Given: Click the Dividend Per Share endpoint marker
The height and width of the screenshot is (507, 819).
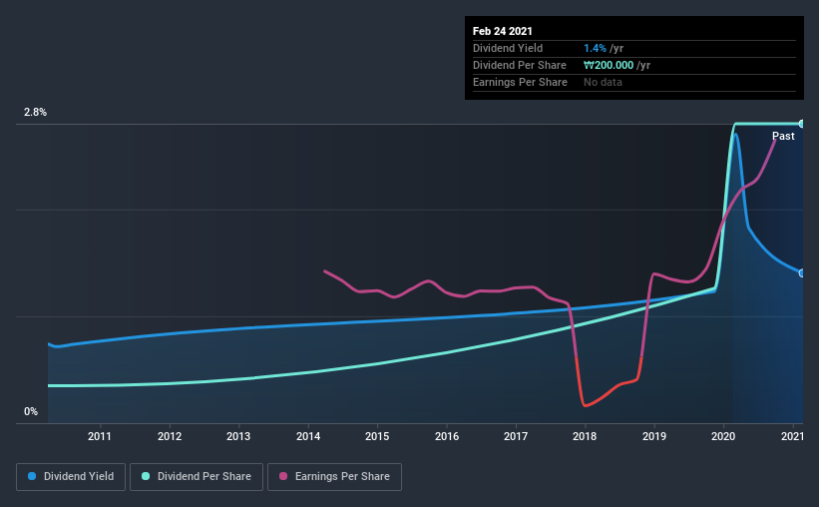Looking at the screenshot, I should pos(801,124).
